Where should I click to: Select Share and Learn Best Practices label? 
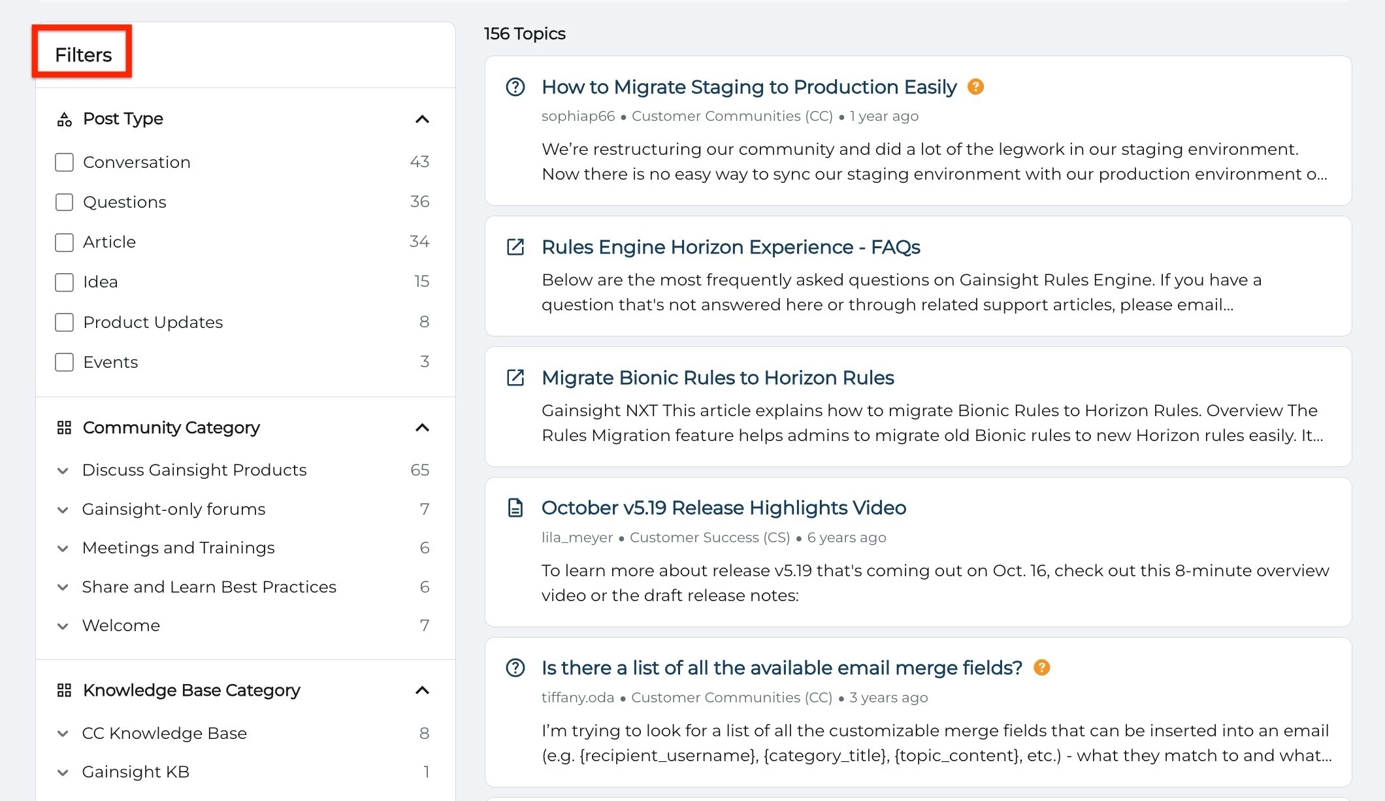pyautogui.click(x=209, y=587)
